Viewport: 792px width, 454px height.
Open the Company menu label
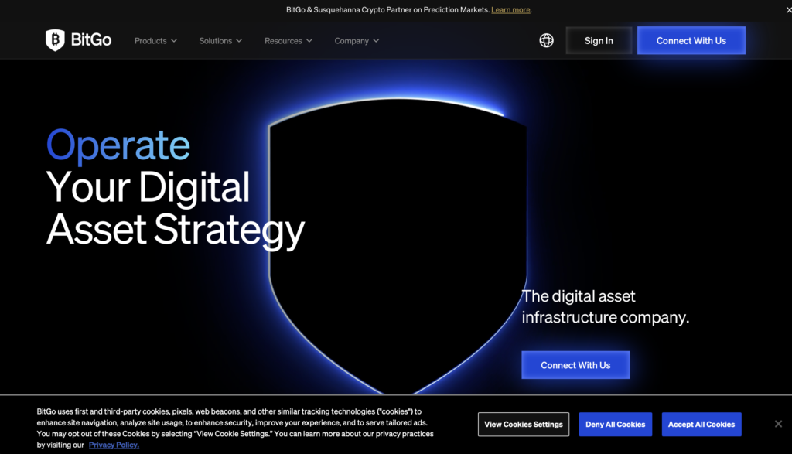coord(352,41)
